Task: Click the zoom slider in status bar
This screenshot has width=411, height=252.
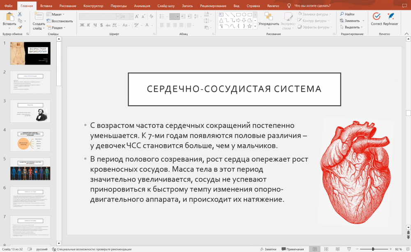Action: (373, 249)
